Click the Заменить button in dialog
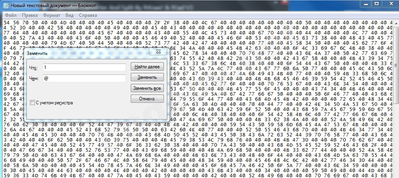The image size is (399, 178). [147, 77]
